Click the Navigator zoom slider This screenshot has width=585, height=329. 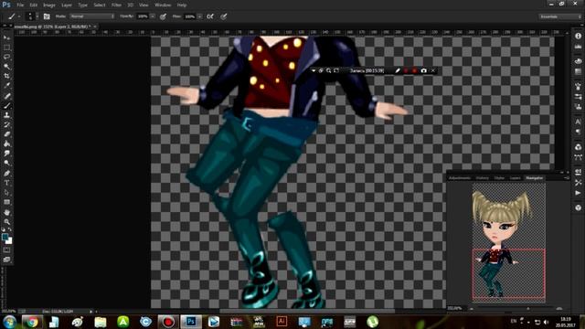(x=528, y=309)
